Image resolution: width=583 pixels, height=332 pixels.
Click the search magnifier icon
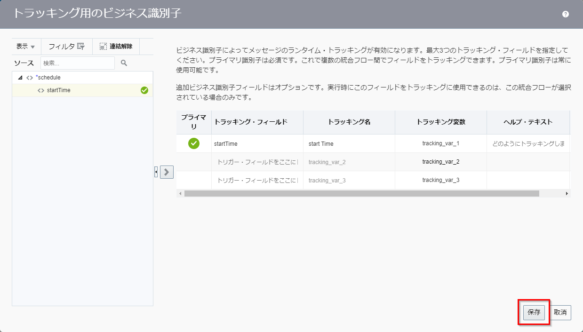tap(124, 63)
